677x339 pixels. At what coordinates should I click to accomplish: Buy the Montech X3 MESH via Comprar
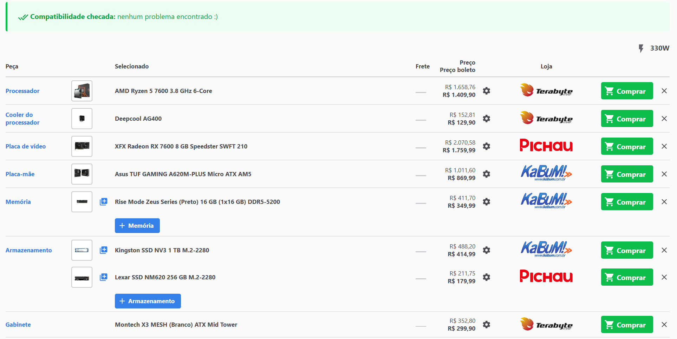(x=627, y=325)
